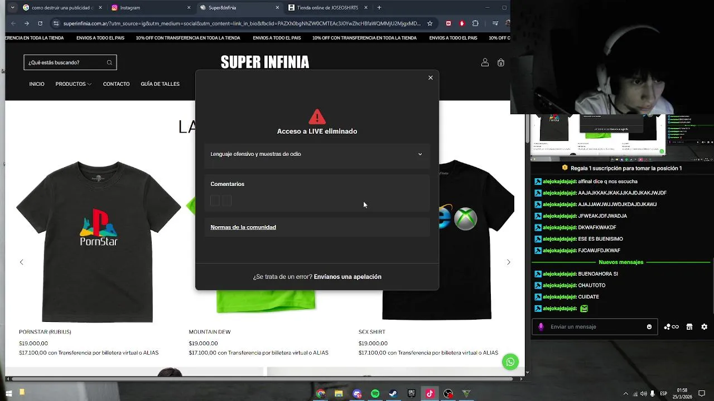This screenshot has width=714, height=401.
Task: Click the SUPER INFINIA store logo
Action: (x=264, y=62)
